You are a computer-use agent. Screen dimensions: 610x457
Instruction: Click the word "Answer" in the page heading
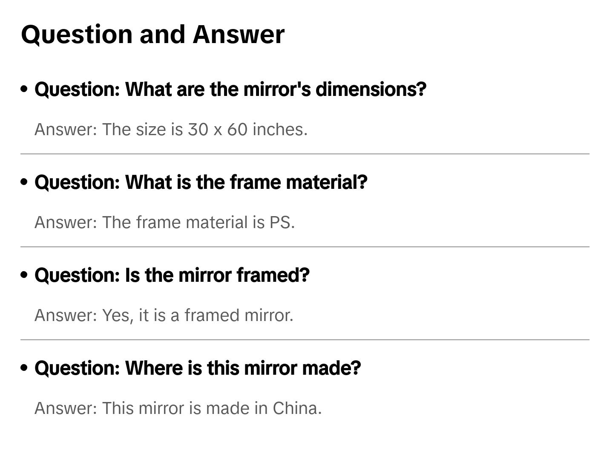point(238,35)
